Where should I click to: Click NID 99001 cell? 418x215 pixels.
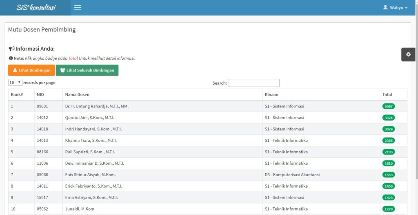point(48,106)
